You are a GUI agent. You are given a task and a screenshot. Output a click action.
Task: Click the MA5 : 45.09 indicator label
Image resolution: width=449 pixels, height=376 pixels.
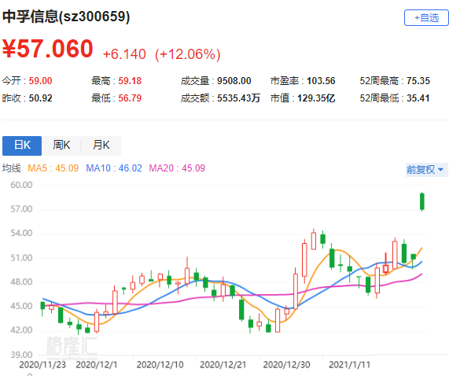[53, 168]
